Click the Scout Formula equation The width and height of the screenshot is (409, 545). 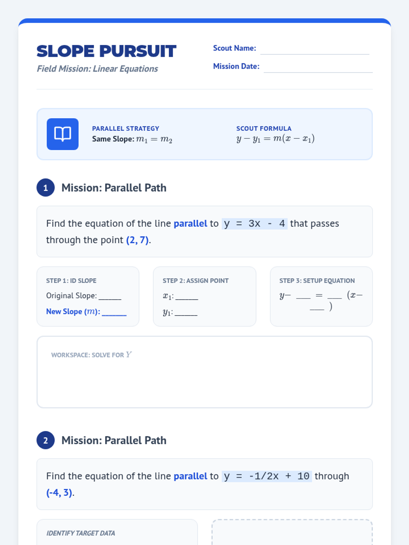click(275, 139)
